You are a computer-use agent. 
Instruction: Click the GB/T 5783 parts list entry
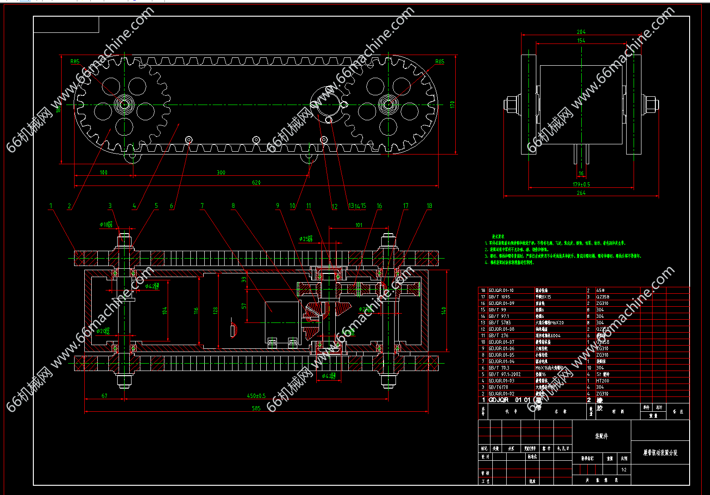[x=499, y=323]
